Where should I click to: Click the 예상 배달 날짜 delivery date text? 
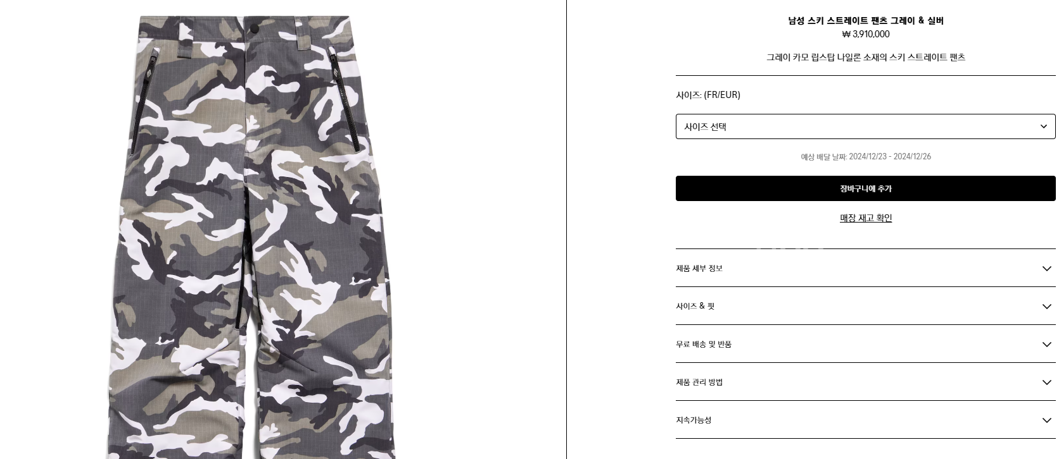pos(866,157)
